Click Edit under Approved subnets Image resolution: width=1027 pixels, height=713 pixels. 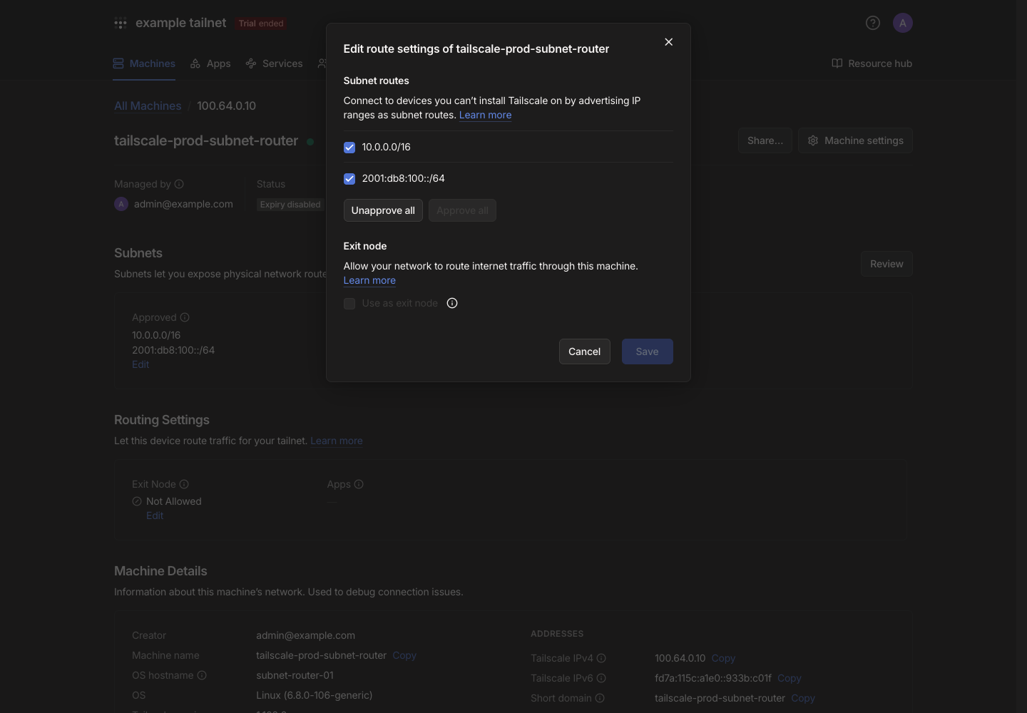[x=140, y=364]
